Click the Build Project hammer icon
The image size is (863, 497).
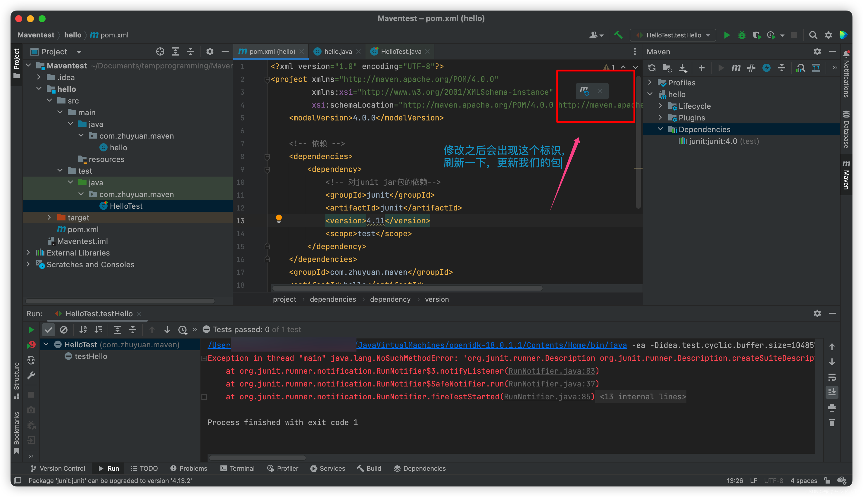(618, 35)
